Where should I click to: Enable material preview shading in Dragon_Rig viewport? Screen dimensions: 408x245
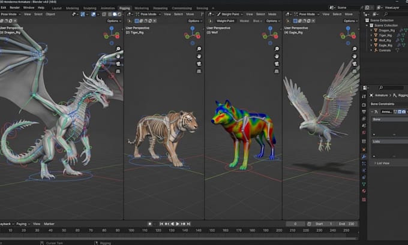115,14
